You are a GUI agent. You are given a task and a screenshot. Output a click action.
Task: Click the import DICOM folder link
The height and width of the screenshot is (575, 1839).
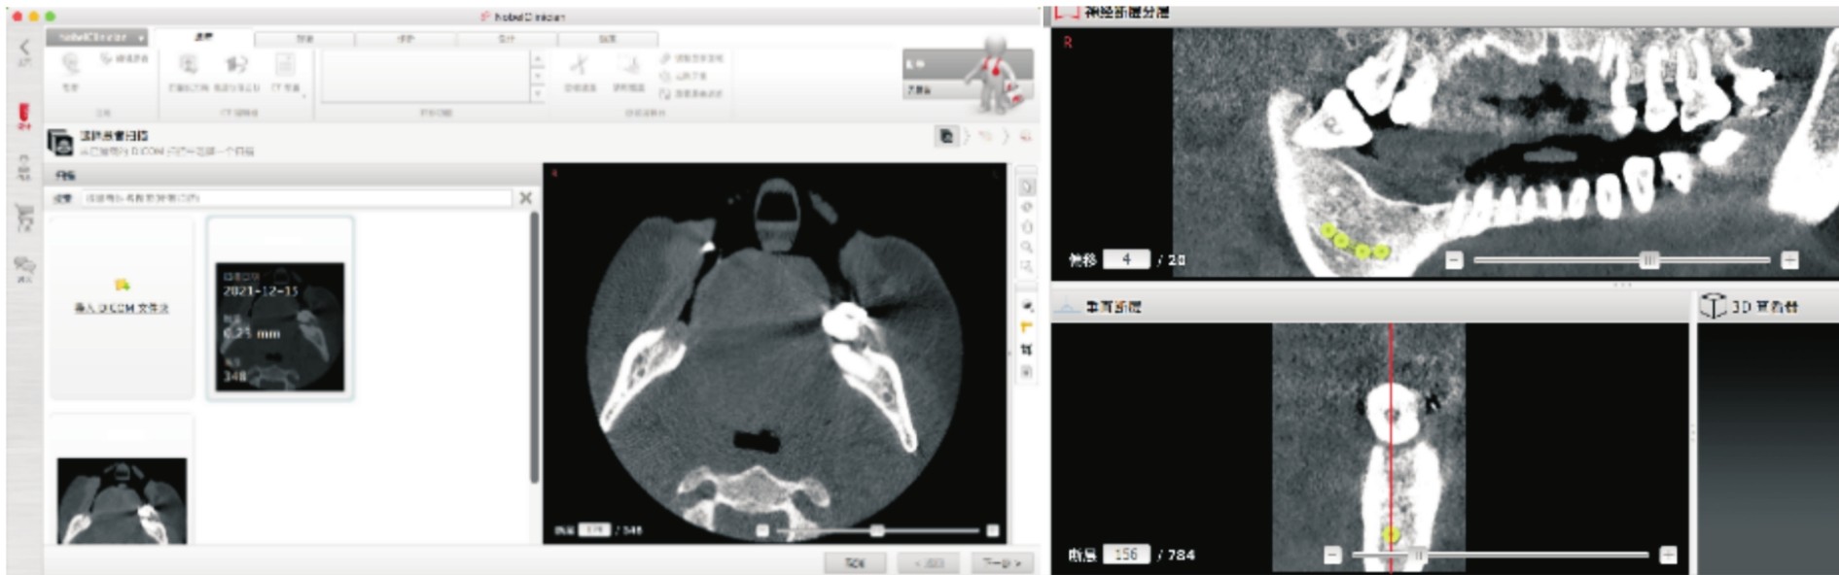(122, 308)
